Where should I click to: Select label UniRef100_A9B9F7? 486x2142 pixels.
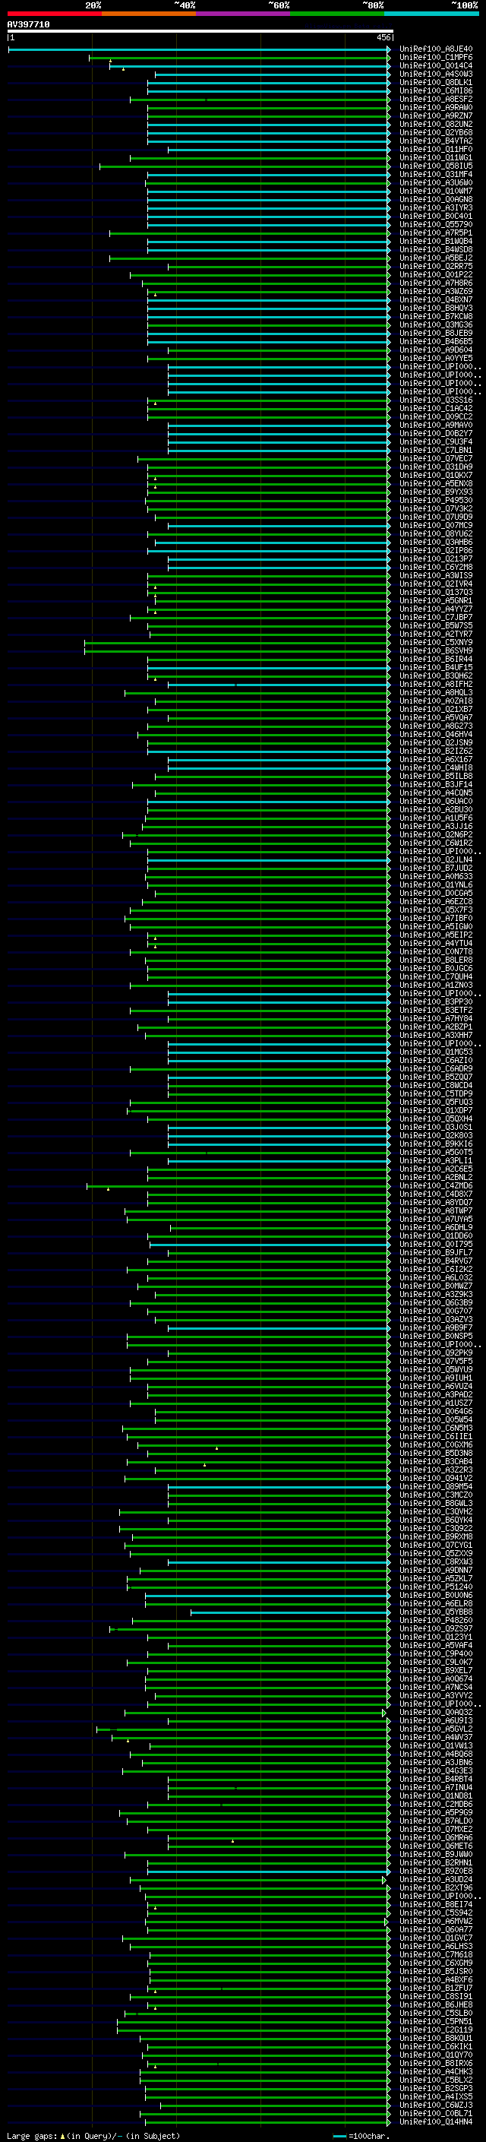436,1329
